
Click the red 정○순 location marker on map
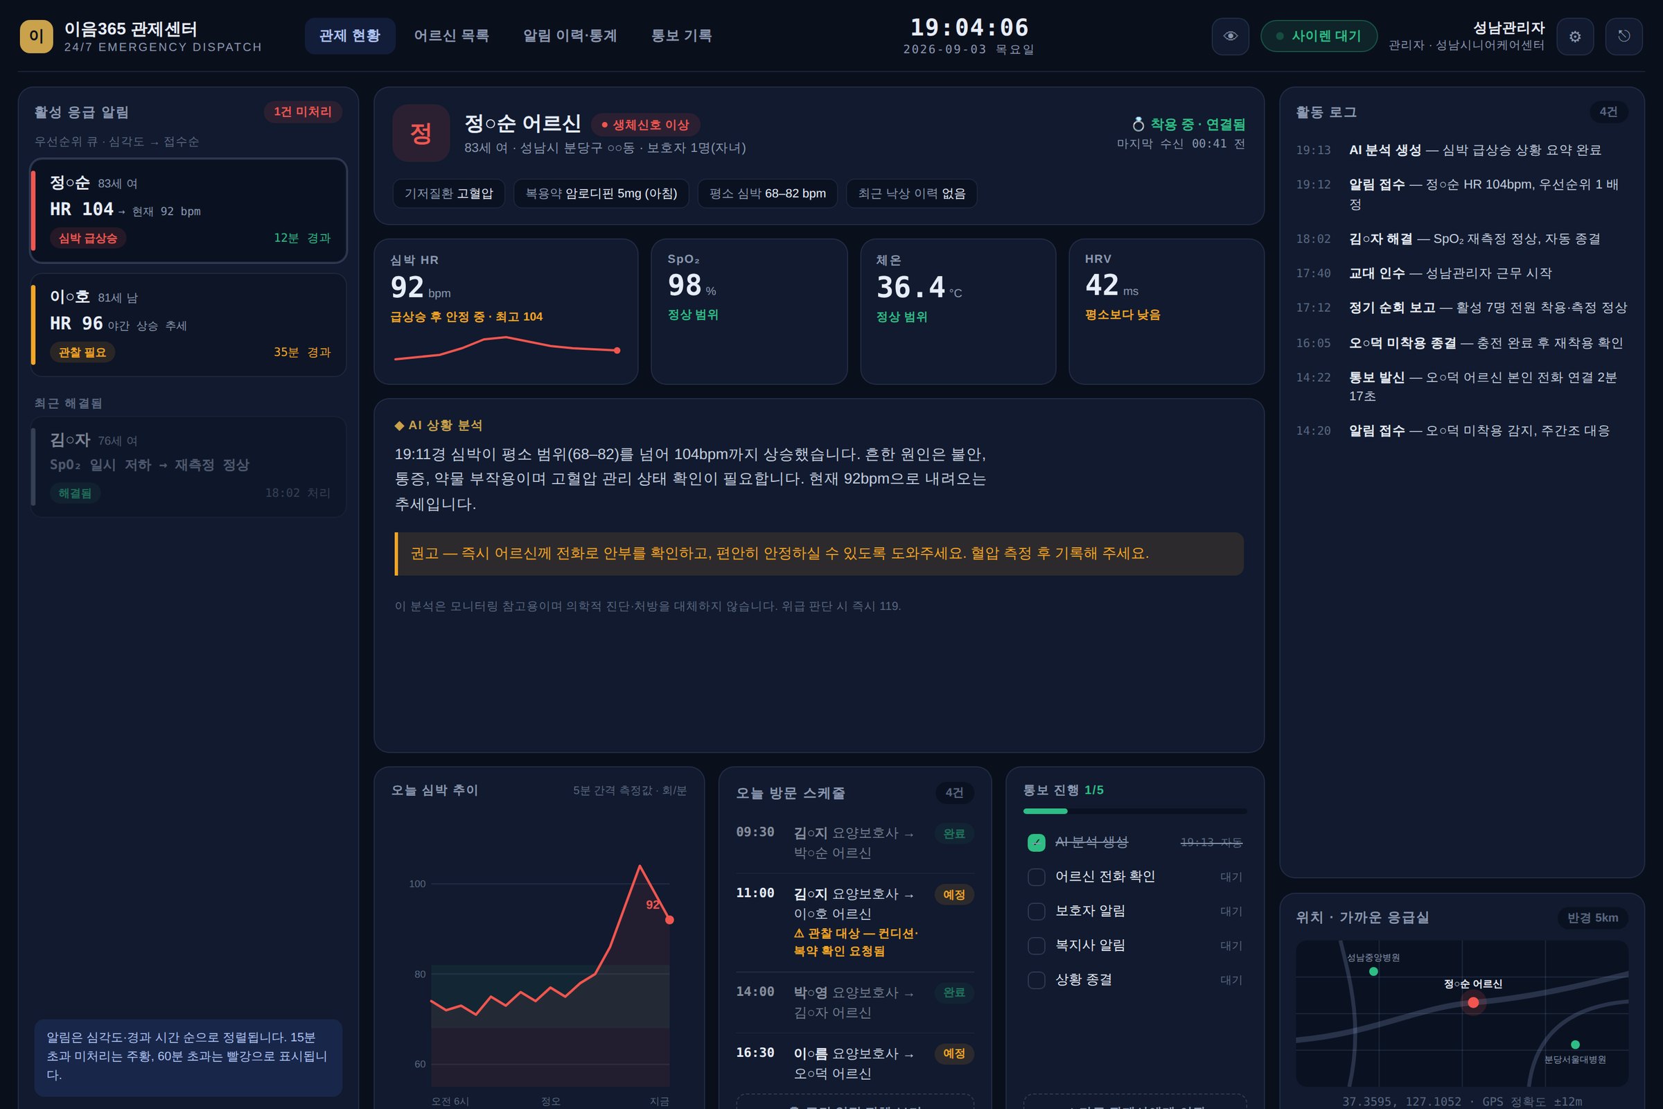coord(1473,1002)
